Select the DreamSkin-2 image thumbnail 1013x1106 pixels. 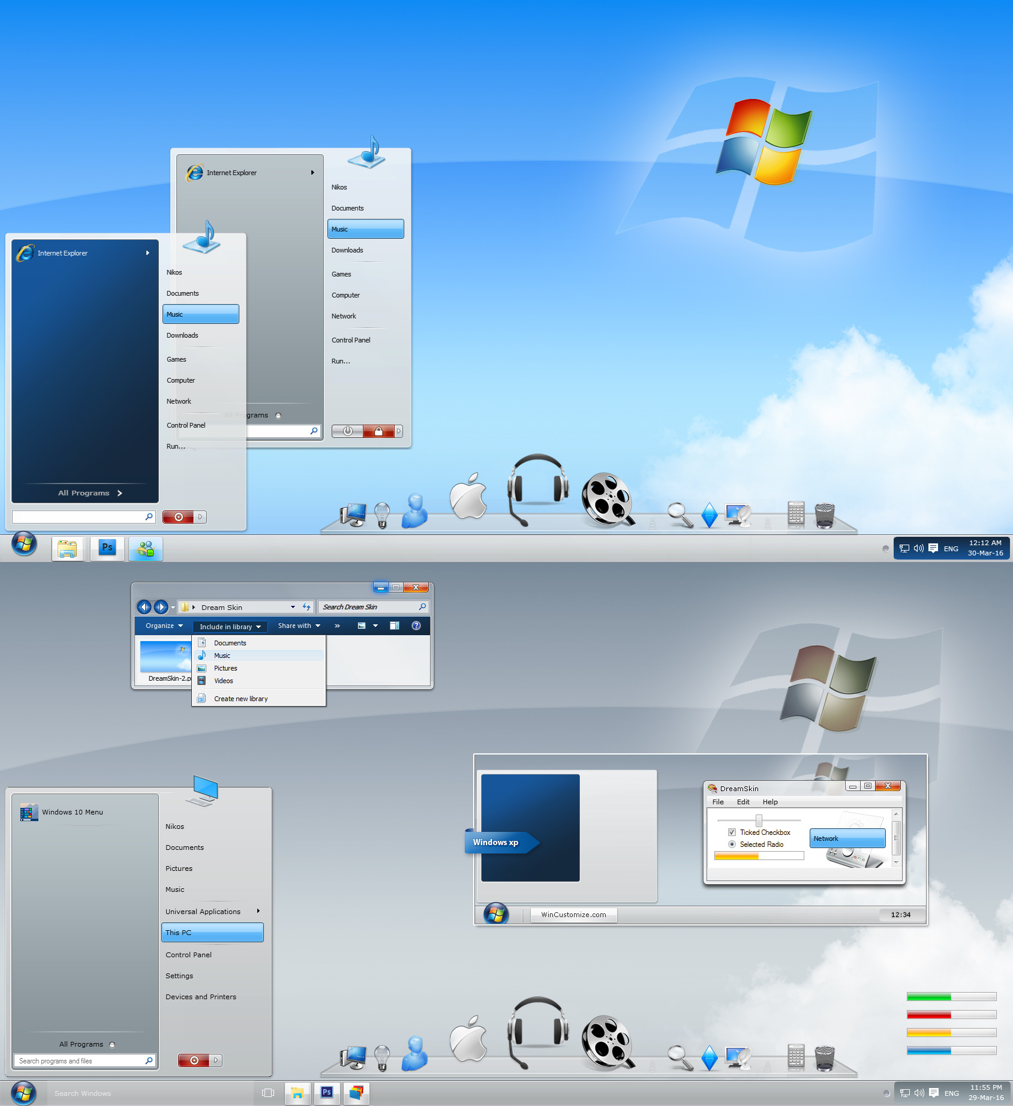coord(165,657)
